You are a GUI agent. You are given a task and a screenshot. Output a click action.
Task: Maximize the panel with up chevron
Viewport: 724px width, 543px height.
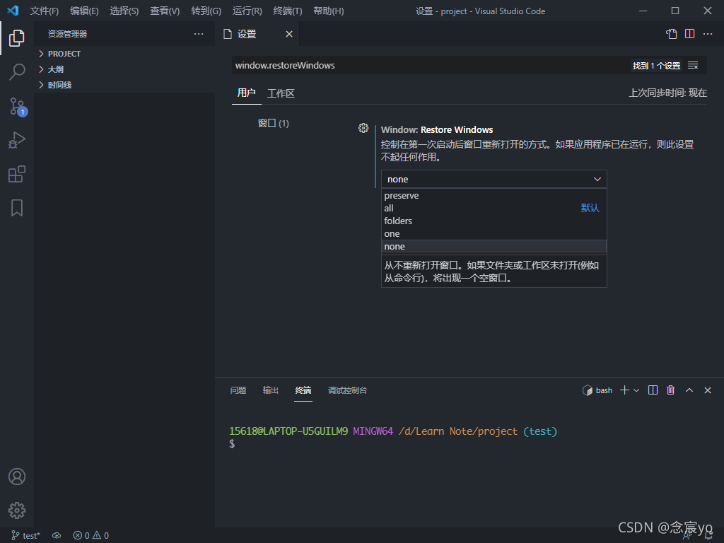[x=689, y=390]
